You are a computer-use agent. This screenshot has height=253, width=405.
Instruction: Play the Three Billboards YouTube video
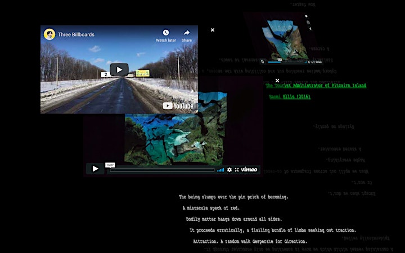coord(119,70)
